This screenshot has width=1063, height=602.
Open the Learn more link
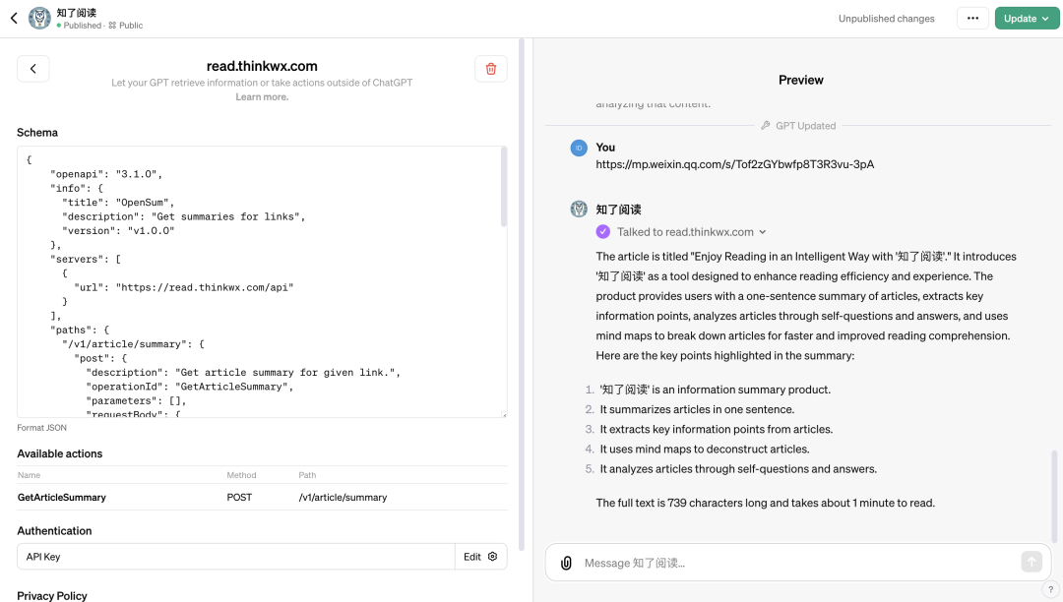(262, 96)
